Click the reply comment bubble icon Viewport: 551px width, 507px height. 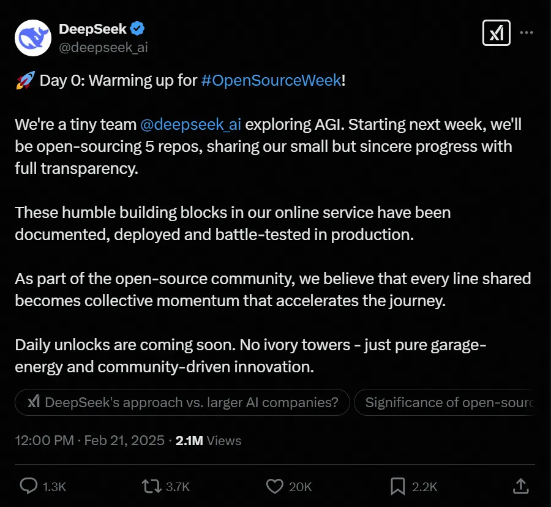[x=29, y=486]
